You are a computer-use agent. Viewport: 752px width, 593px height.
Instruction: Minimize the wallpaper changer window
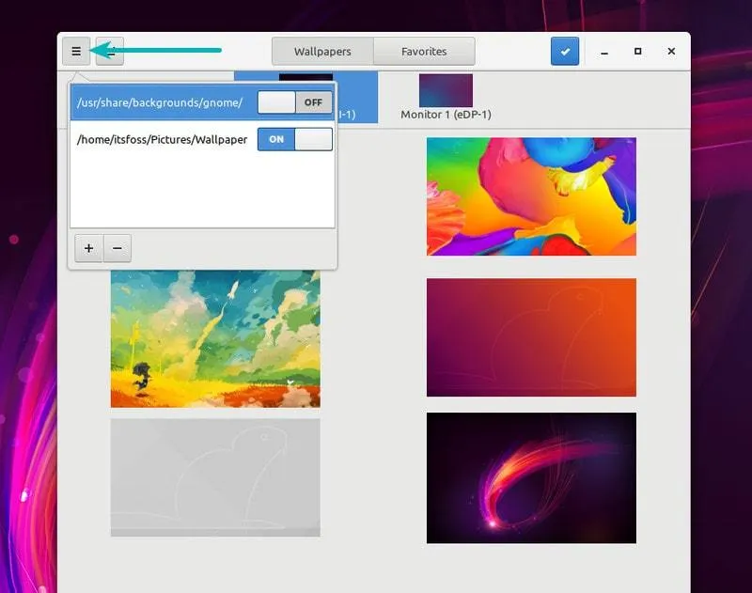604,51
